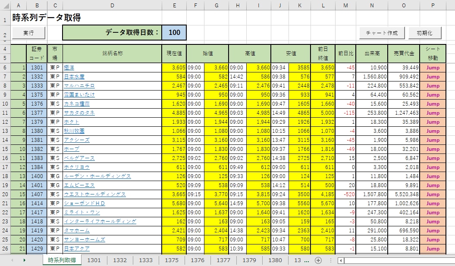Open the カネコ種苗 link
Screen dimensions: 455x266
click(x=77, y=104)
